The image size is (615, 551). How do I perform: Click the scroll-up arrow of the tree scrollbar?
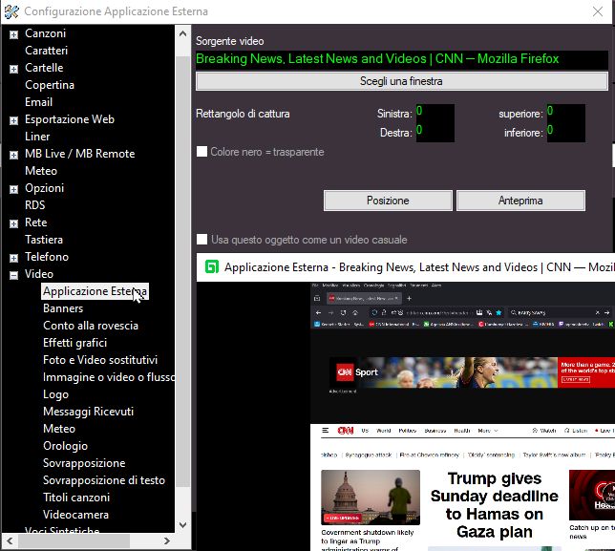click(182, 33)
